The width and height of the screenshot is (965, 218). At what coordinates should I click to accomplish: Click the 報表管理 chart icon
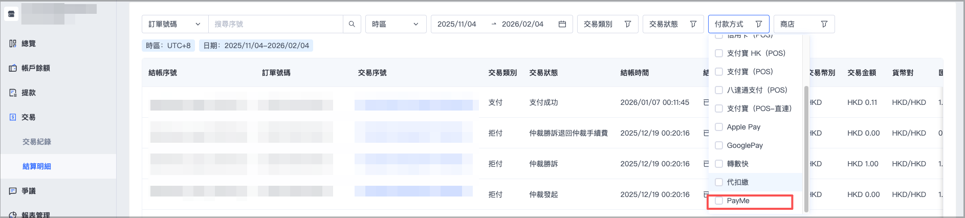pos(13,215)
